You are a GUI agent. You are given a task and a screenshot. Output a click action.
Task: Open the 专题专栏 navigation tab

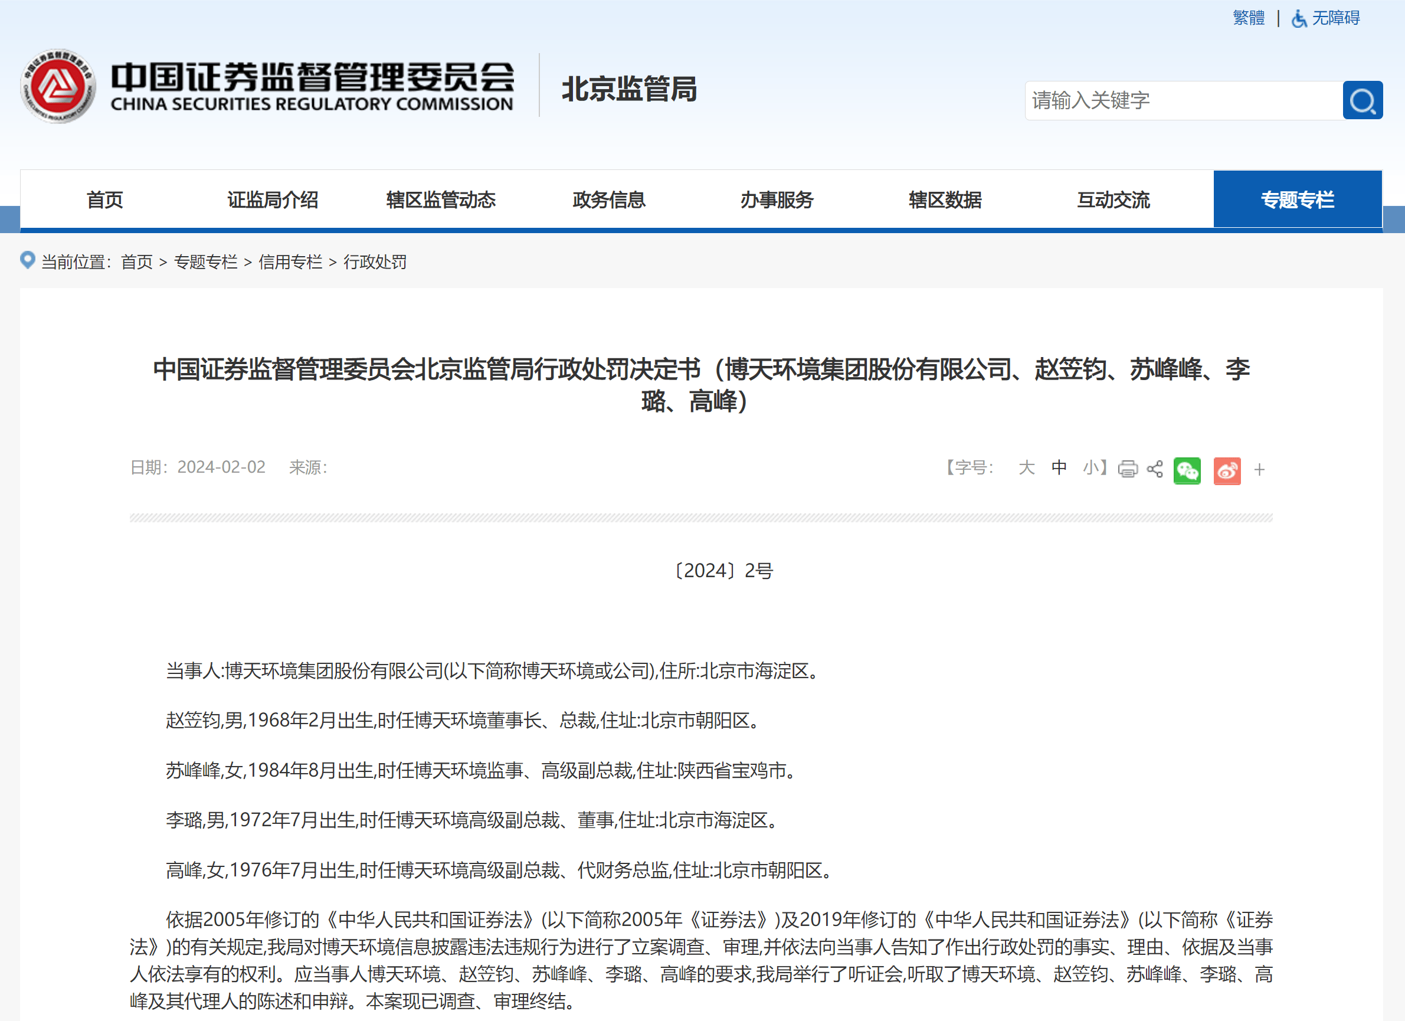pyautogui.click(x=1297, y=199)
